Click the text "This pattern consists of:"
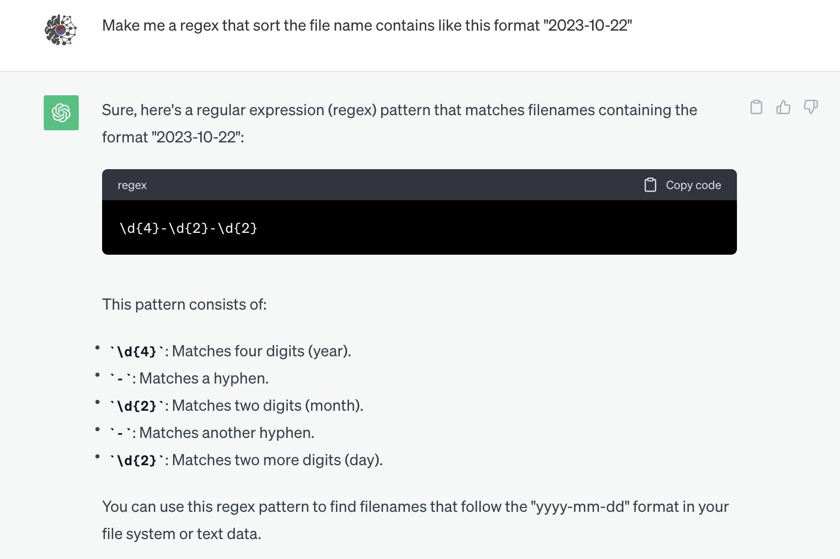This screenshot has height=559, width=840. click(184, 304)
